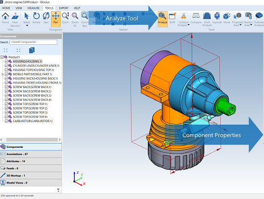
Task: Toggle HOUSING FRONT checkbox
Action: tap(6, 83)
